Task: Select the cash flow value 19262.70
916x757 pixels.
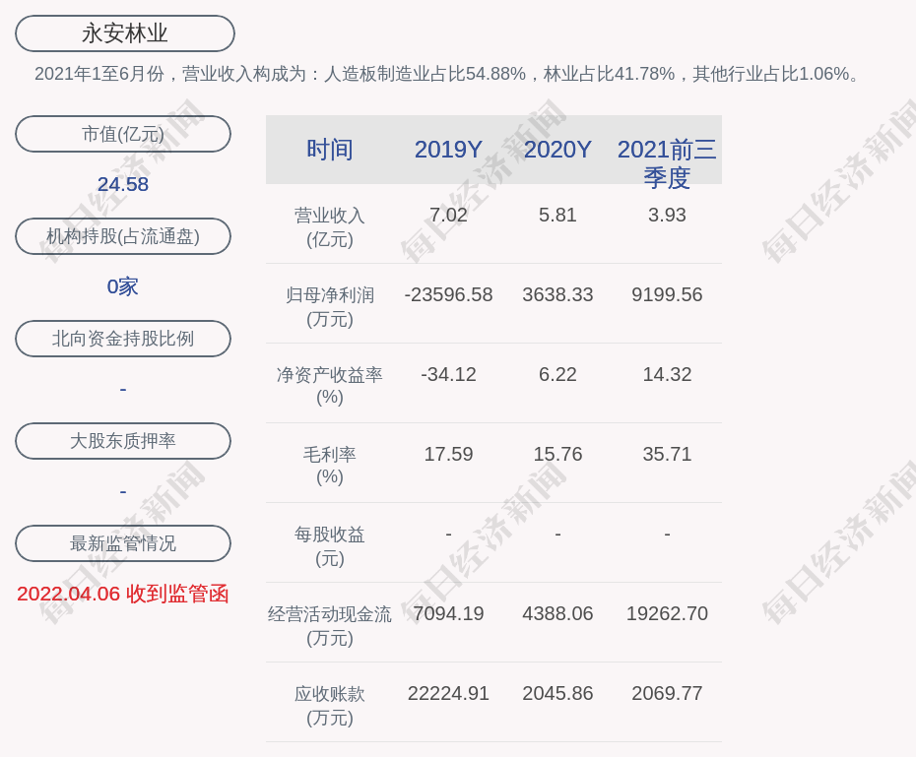Action: point(667,613)
